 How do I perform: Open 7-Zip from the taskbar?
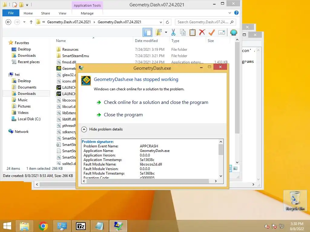click(x=81, y=226)
